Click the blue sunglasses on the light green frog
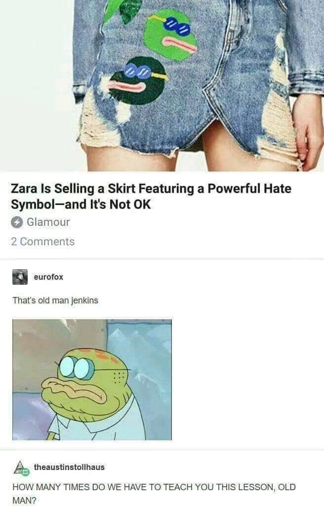 [x=176, y=26]
